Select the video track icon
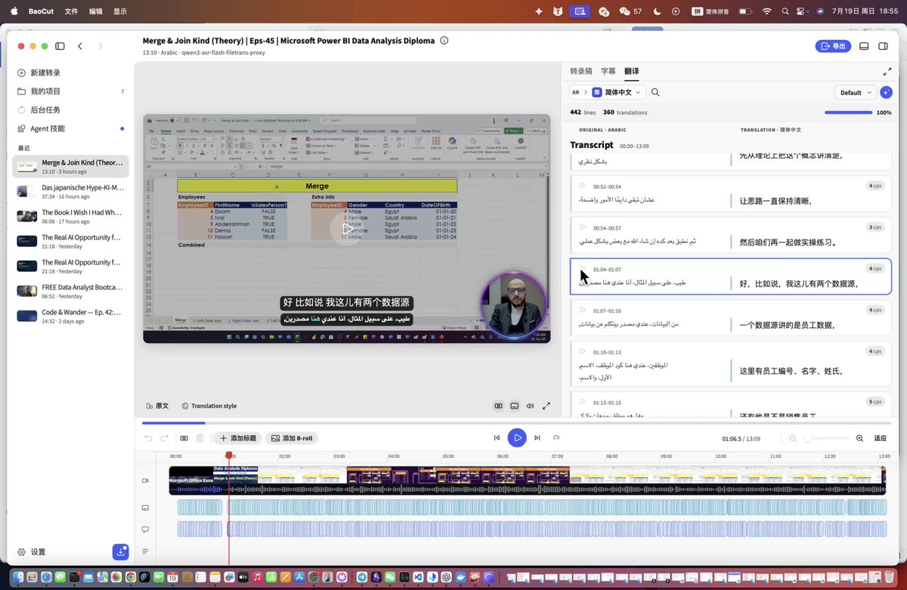The width and height of the screenshot is (907, 590). pyautogui.click(x=145, y=480)
